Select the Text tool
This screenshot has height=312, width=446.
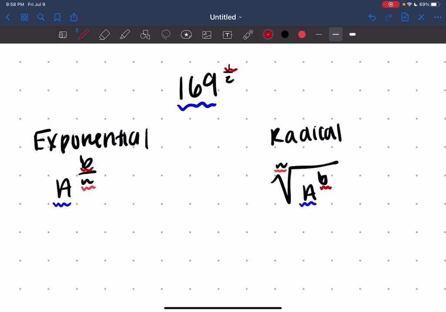click(x=227, y=34)
